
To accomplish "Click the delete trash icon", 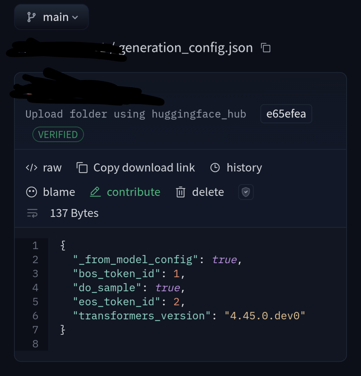I will click(x=181, y=192).
